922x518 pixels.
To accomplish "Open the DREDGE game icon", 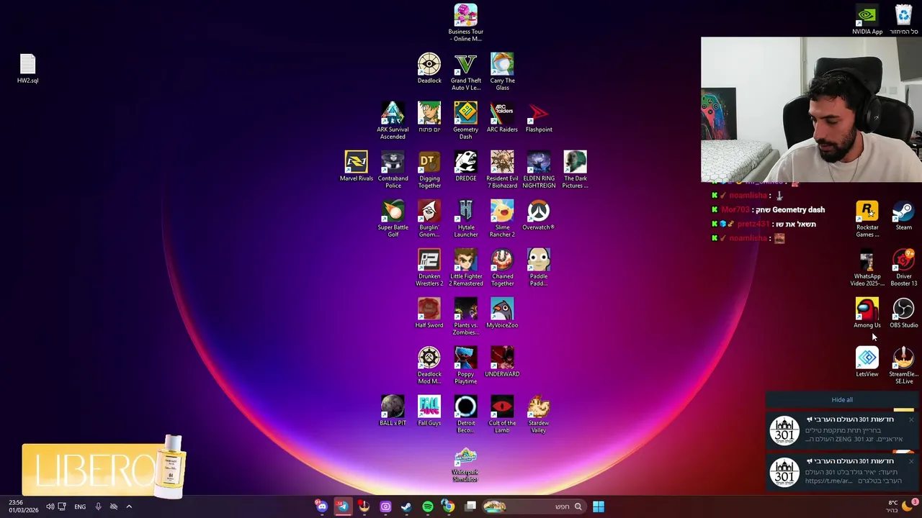I will click(465, 166).
